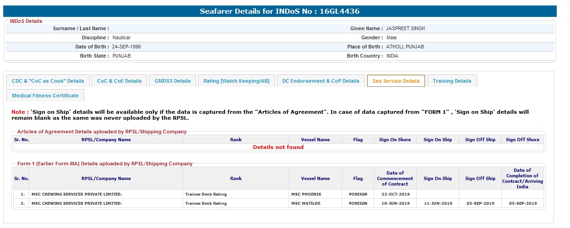
Task: Click Sign On Shore column header
Action: [x=395, y=140]
